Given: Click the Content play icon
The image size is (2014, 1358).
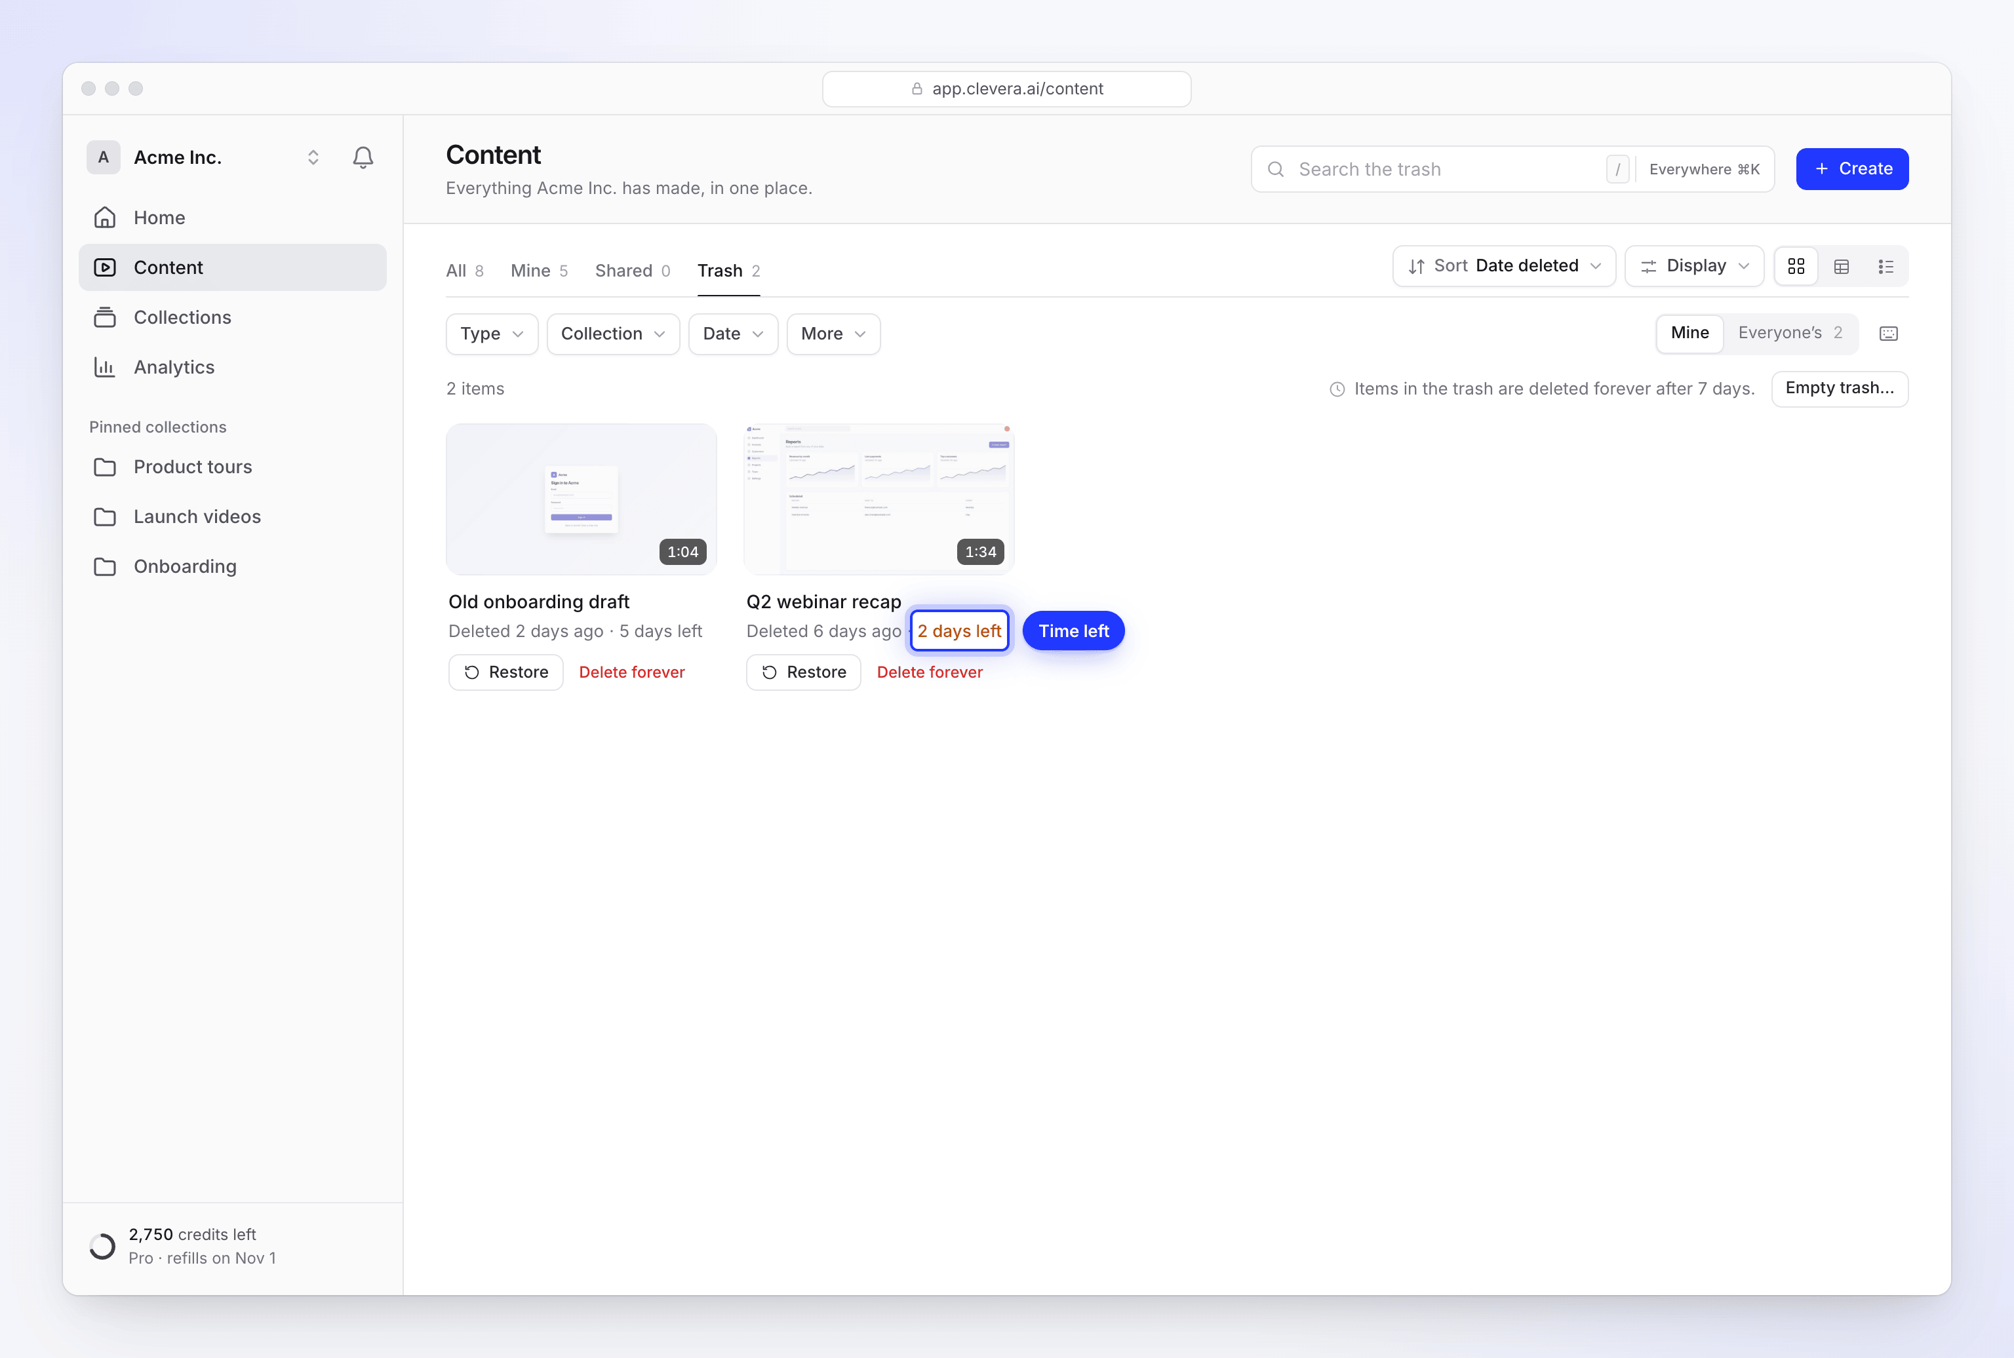Looking at the screenshot, I should click(x=105, y=267).
